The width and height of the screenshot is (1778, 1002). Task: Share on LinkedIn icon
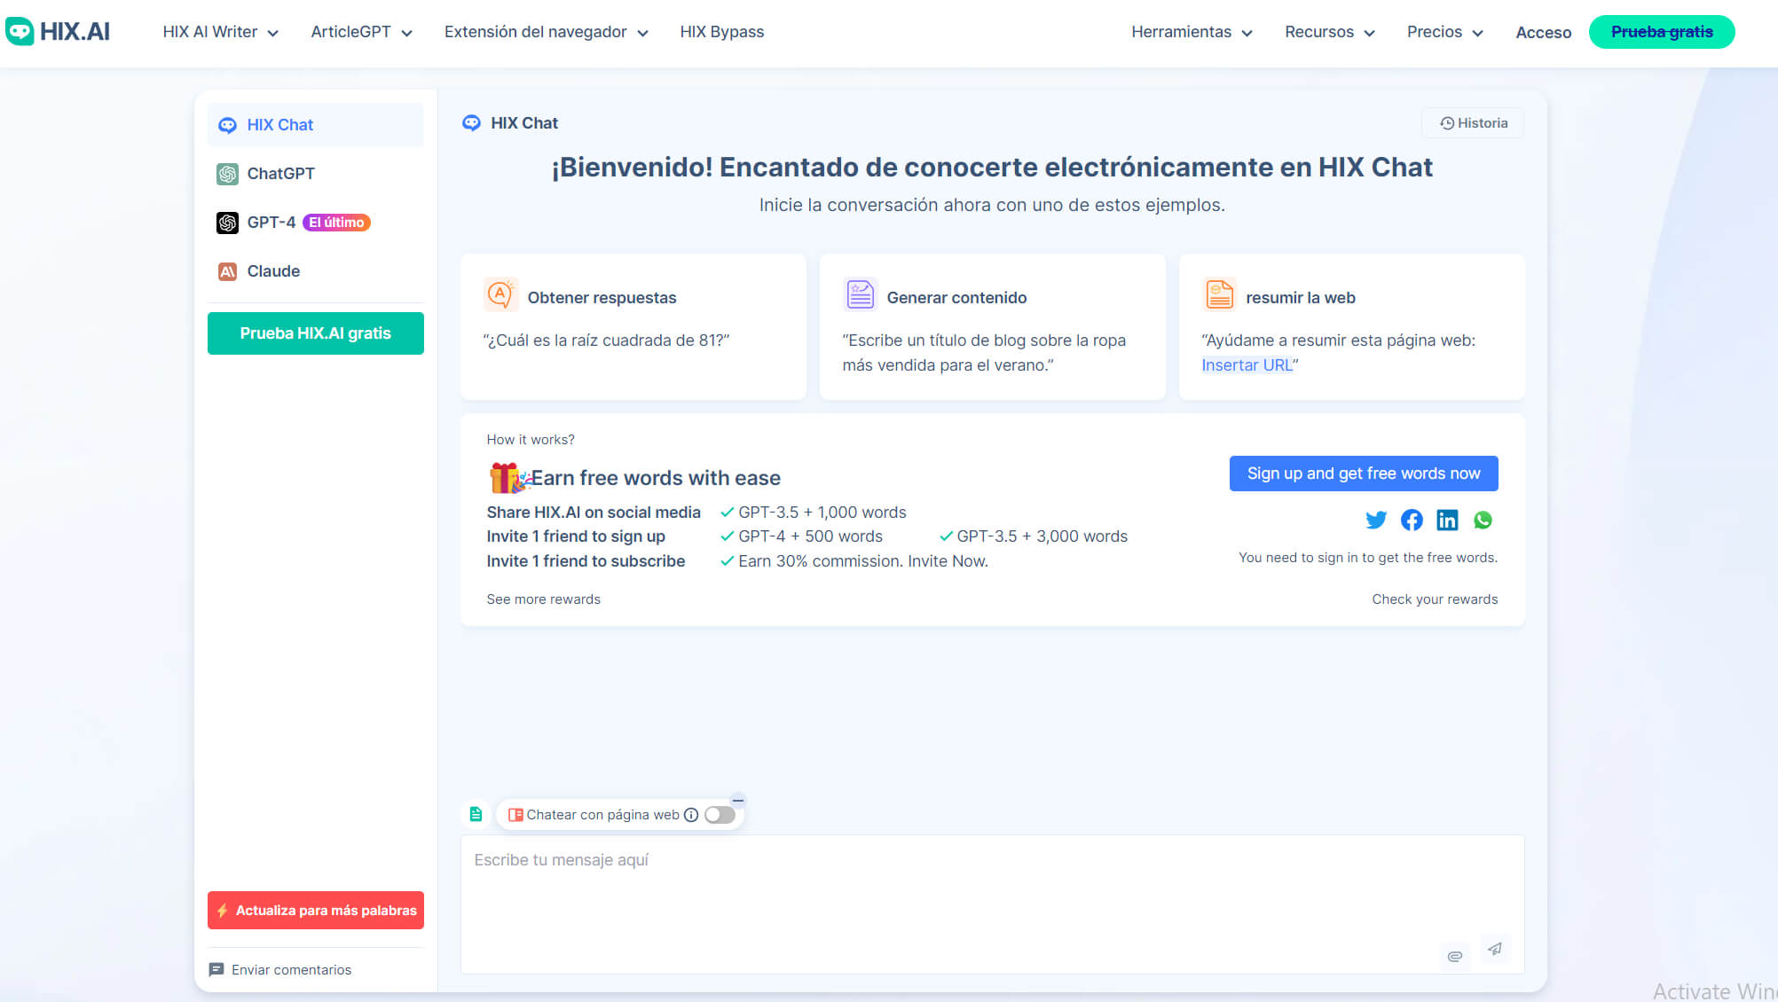click(x=1447, y=521)
